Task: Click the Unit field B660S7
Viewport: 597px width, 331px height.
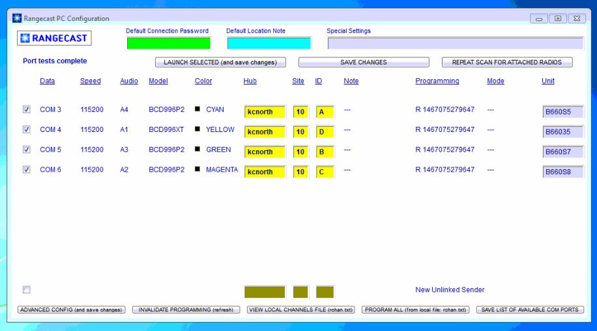Action: point(562,152)
